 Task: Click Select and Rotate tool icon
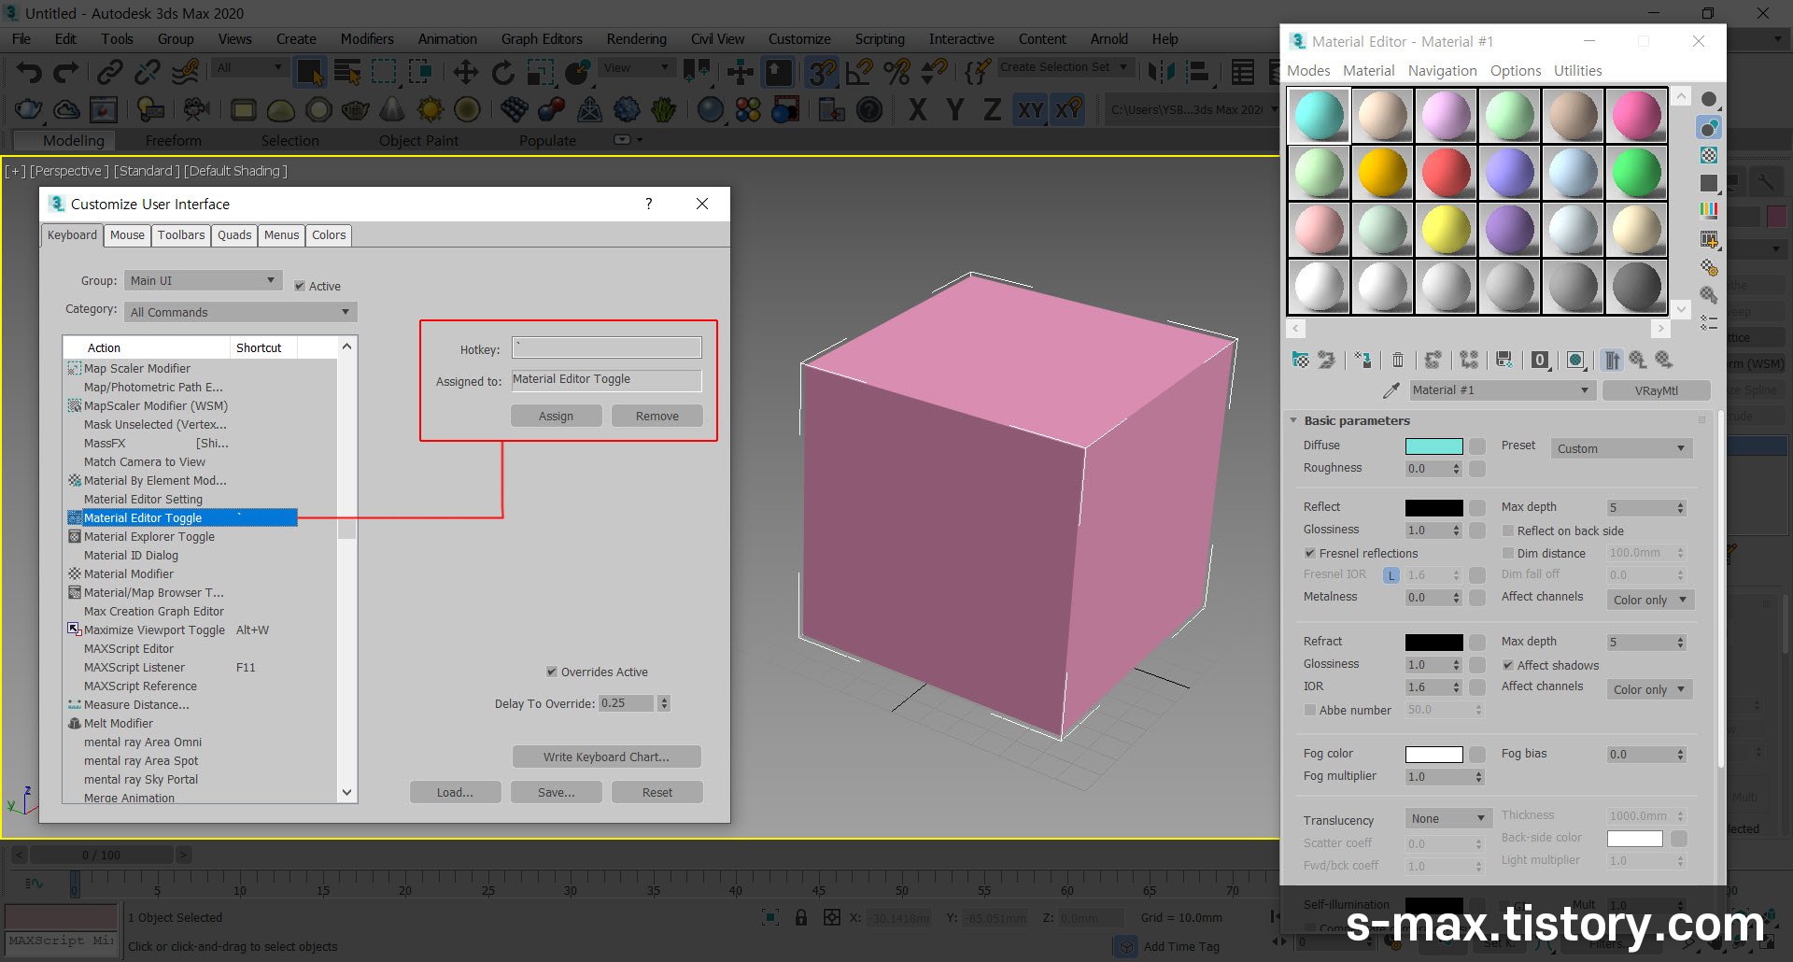[503, 71]
